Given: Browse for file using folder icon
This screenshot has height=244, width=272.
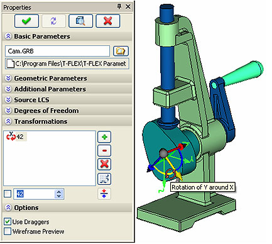Looking at the screenshot, I should 121,51.
